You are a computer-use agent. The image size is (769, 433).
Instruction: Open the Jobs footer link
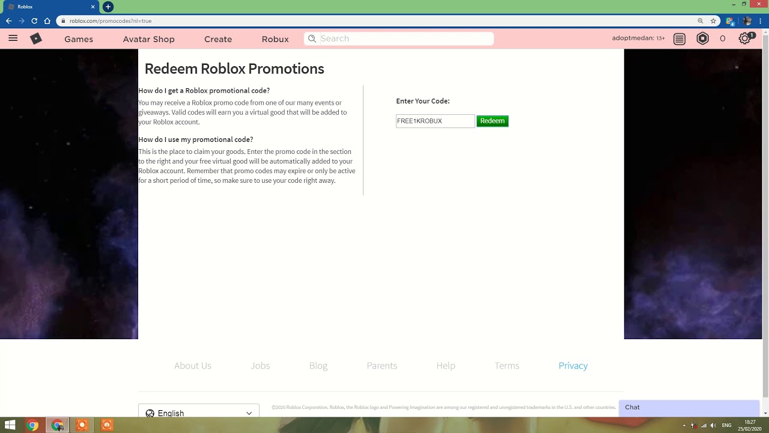click(x=260, y=366)
